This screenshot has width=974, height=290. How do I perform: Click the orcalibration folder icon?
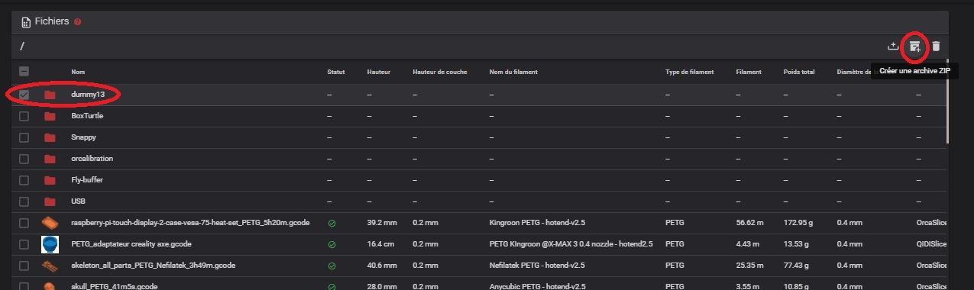point(50,159)
